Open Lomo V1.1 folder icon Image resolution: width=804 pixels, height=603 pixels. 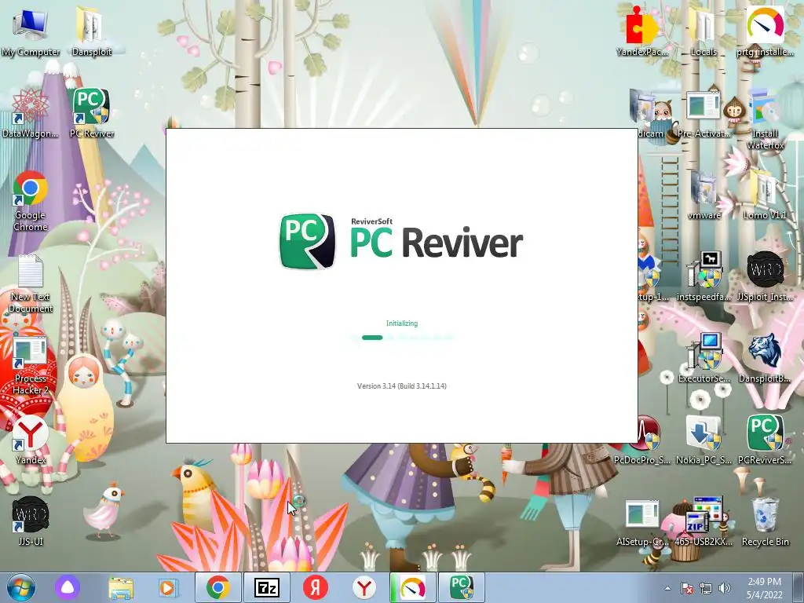765,195
